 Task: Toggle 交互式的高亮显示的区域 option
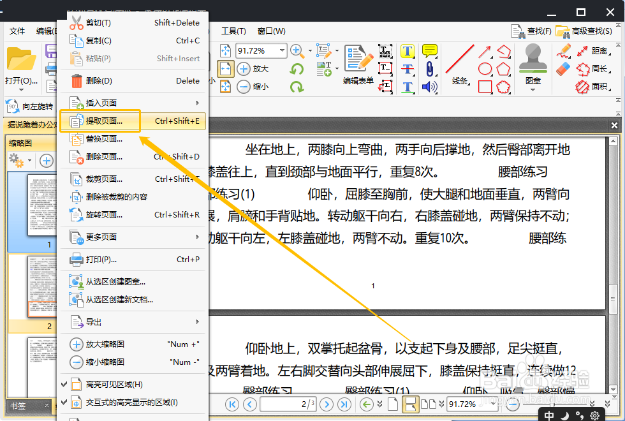pos(131,403)
